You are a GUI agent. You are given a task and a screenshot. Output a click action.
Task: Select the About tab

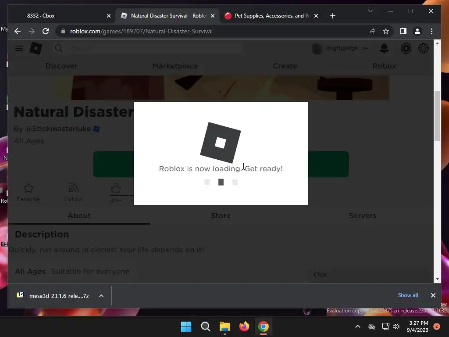[x=79, y=215]
